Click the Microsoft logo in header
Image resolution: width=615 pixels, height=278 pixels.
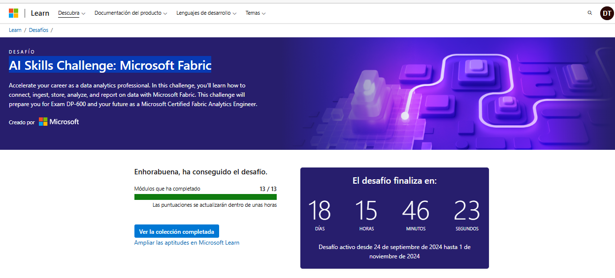[x=13, y=13]
